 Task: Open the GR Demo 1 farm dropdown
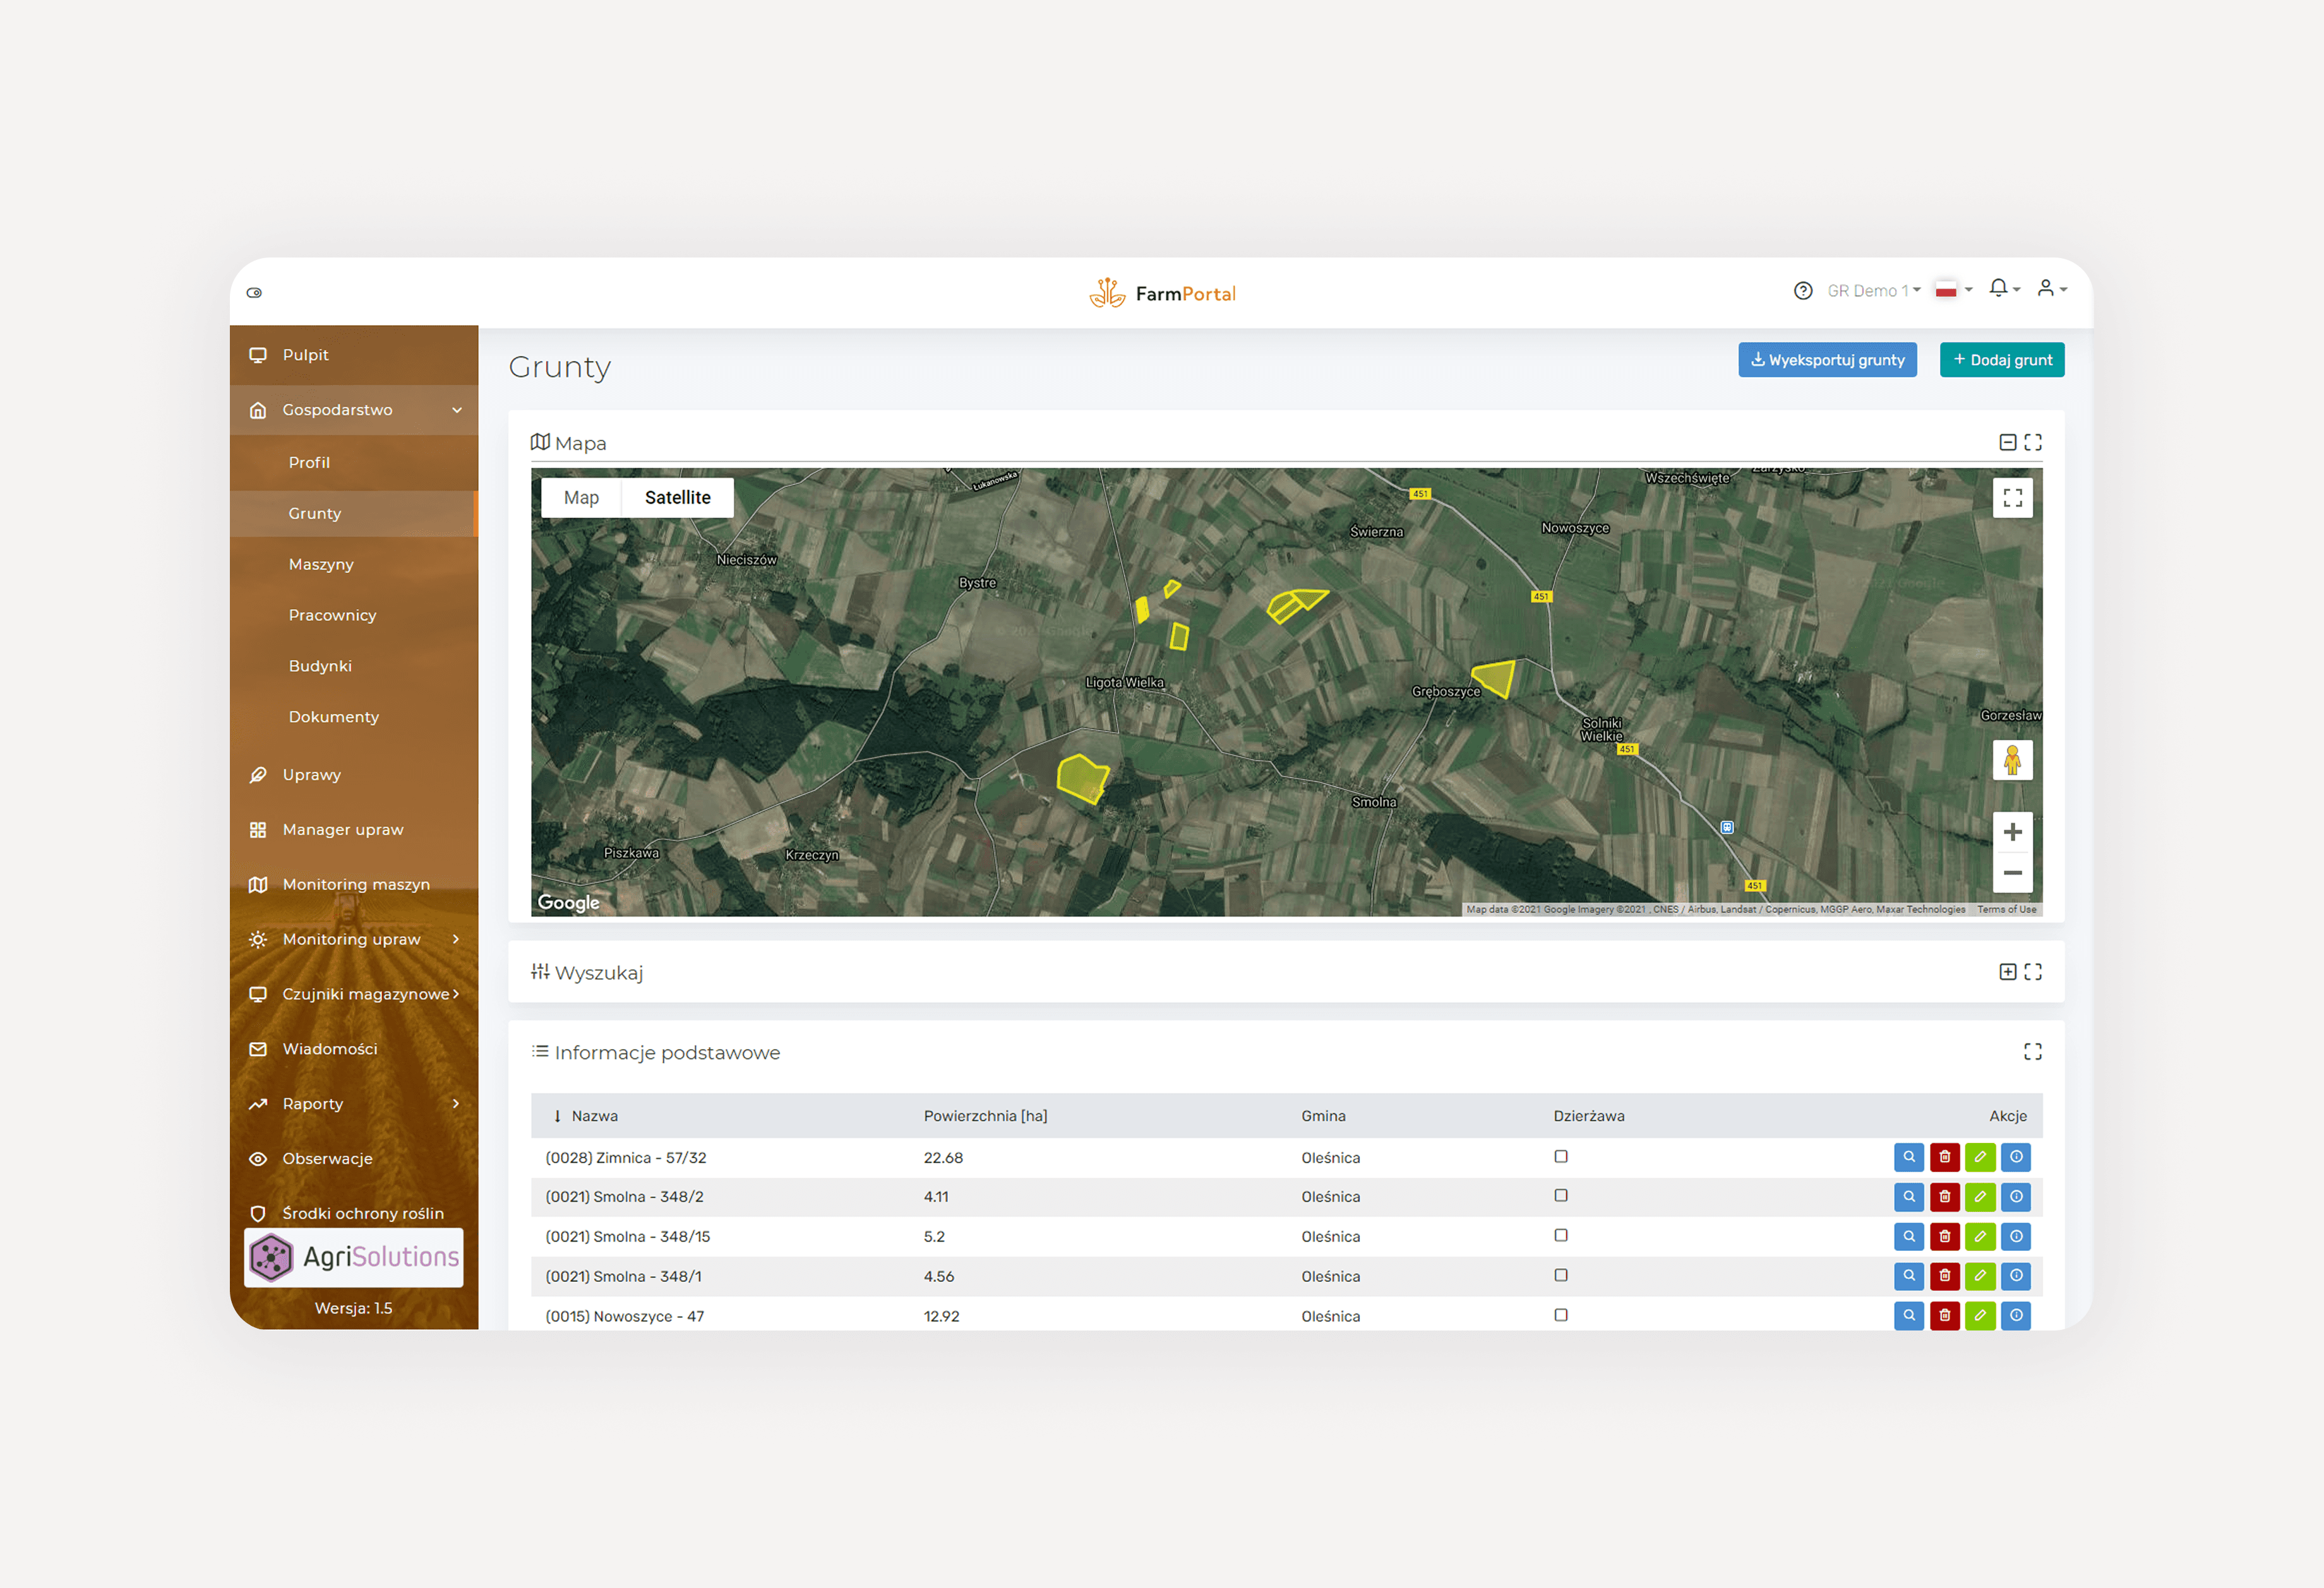click(x=1872, y=291)
